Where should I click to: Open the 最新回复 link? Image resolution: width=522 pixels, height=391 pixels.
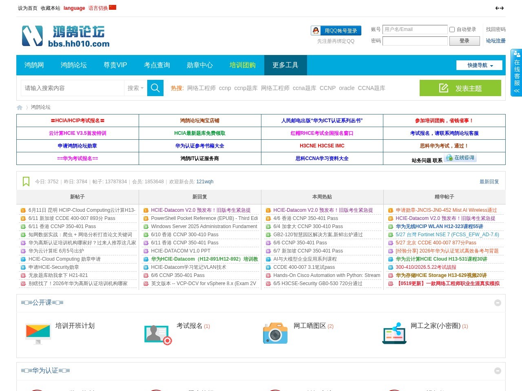point(489,182)
